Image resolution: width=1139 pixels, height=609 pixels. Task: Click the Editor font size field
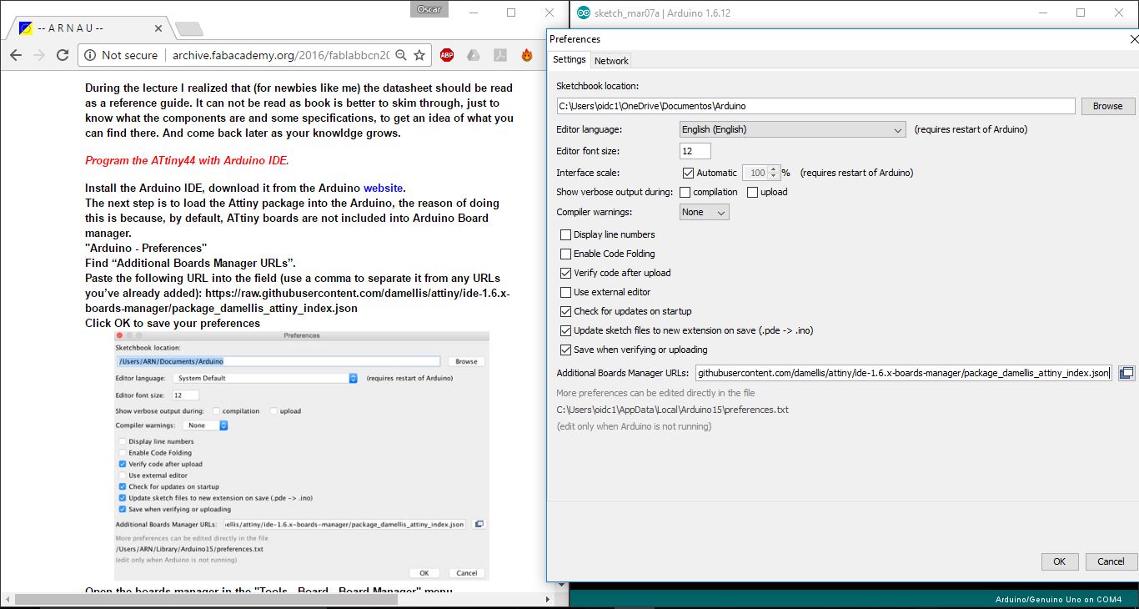[695, 151]
